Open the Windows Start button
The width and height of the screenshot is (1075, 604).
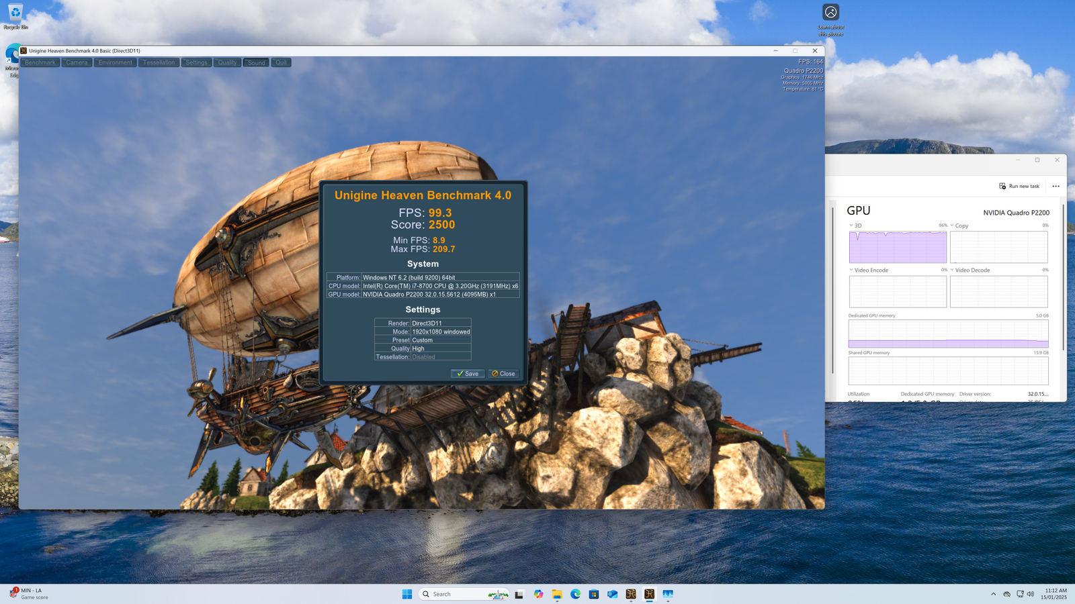(407, 594)
